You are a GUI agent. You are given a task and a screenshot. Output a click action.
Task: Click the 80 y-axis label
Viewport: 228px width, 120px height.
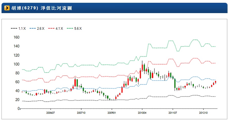point(17,73)
